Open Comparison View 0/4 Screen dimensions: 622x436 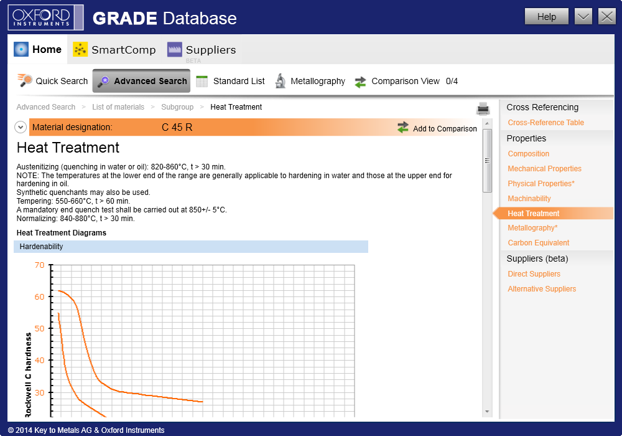(406, 82)
